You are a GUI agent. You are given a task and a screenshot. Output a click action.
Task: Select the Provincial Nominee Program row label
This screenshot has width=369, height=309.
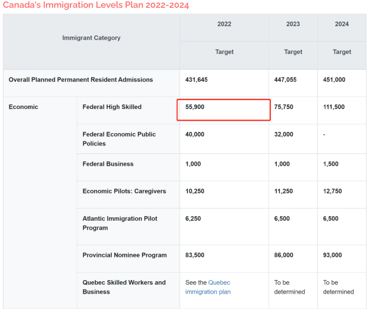point(125,255)
